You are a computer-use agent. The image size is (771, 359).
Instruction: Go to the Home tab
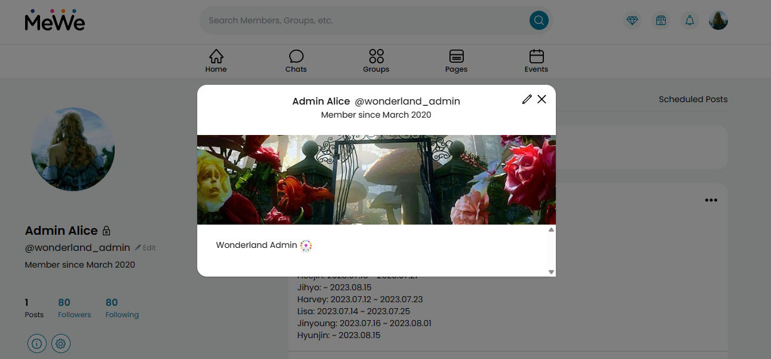[216, 61]
